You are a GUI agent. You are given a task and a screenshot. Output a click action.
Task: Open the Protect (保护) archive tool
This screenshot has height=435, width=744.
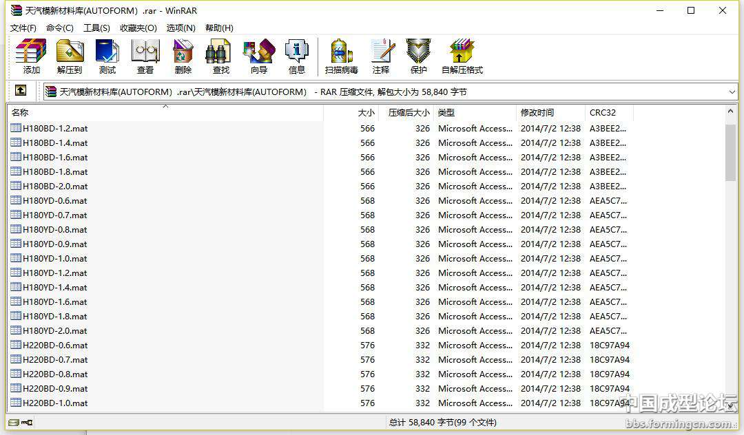pos(418,56)
